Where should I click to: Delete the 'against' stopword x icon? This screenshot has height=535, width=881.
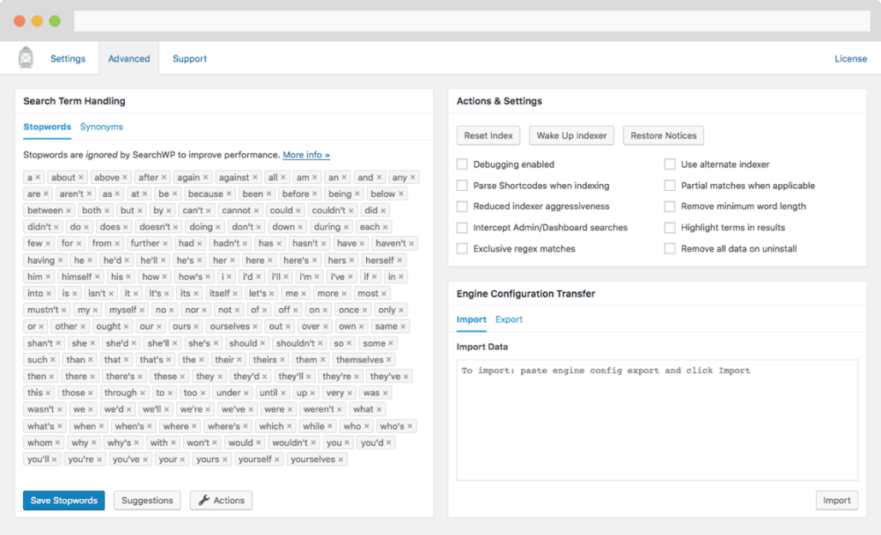coord(255,177)
